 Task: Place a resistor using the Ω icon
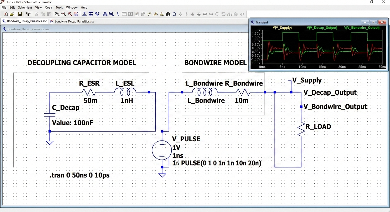click(x=174, y=14)
